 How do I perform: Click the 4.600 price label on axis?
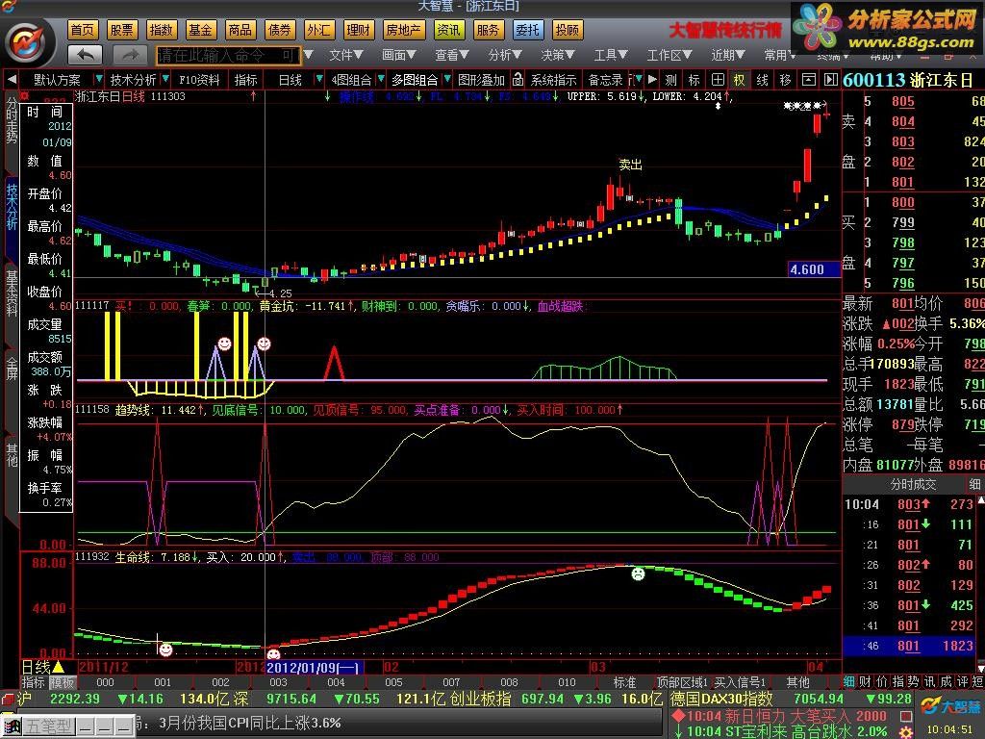814,269
